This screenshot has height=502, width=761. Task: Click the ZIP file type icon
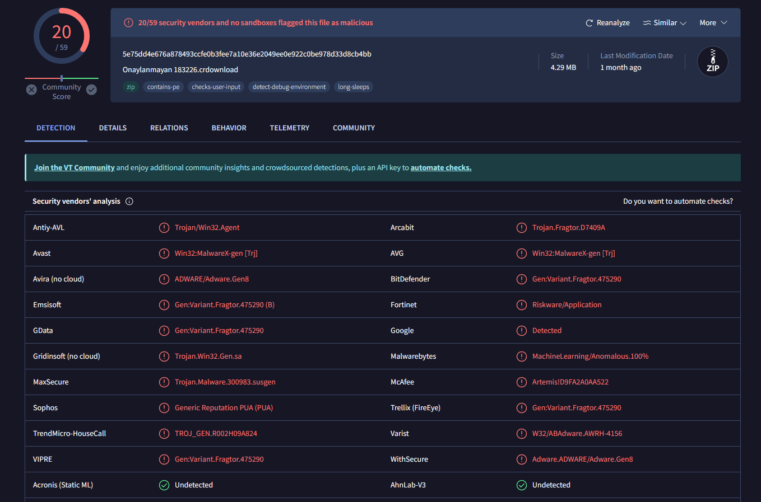point(713,62)
